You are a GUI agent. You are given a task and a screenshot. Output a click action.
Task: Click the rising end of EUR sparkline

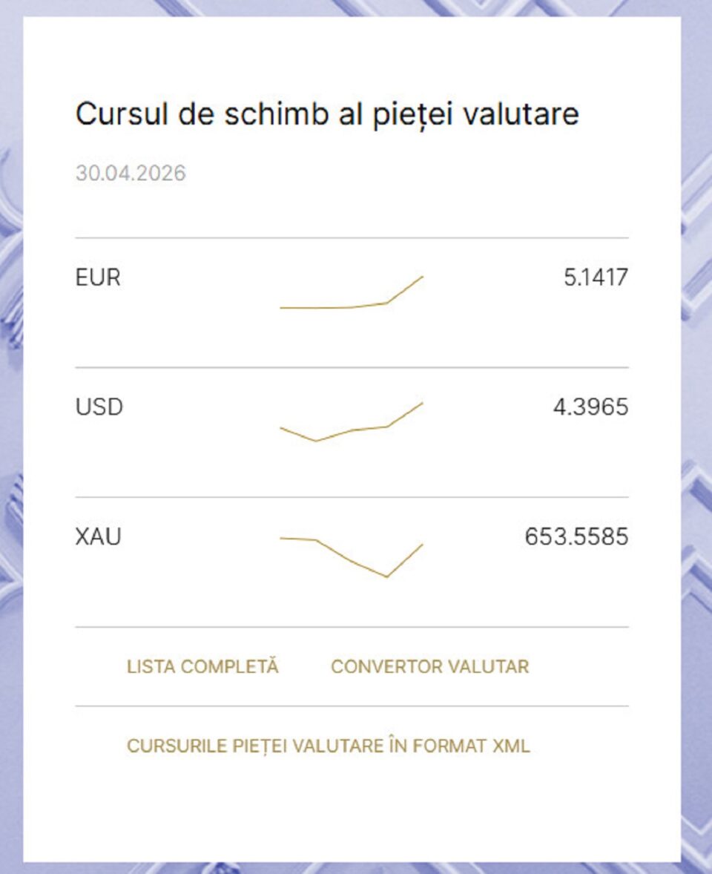click(x=421, y=277)
